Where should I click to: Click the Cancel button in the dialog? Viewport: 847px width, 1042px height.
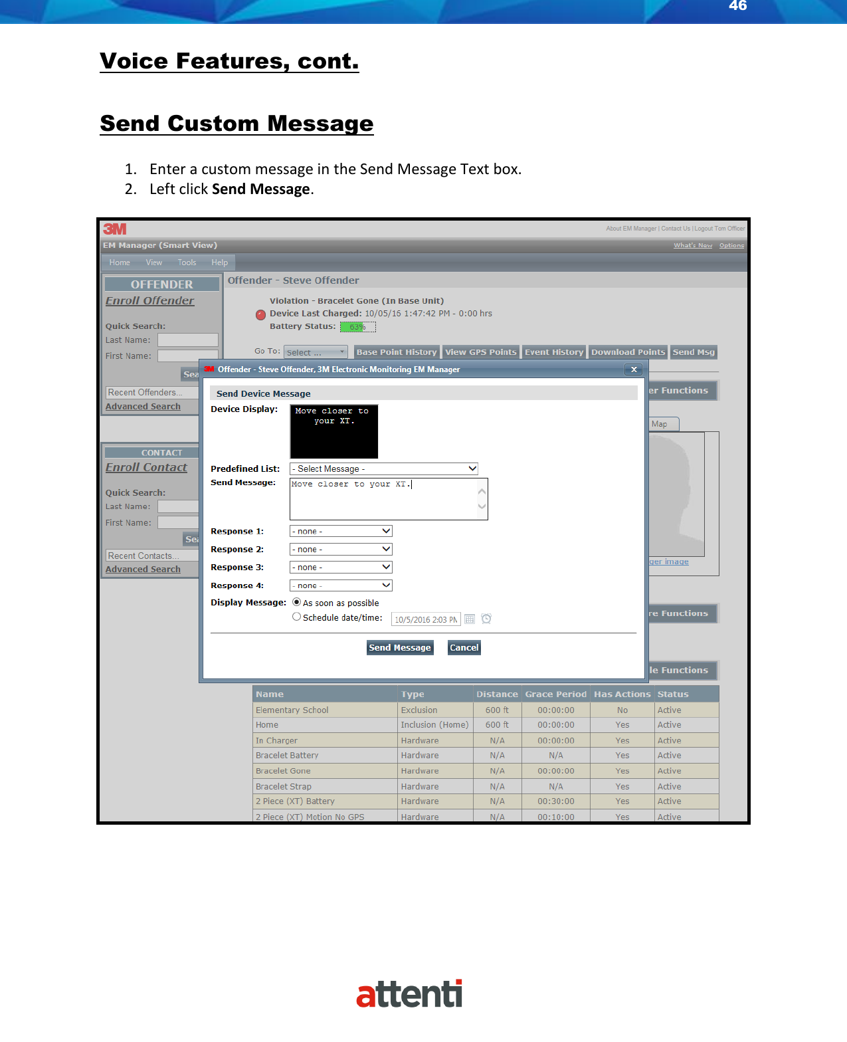[464, 648]
